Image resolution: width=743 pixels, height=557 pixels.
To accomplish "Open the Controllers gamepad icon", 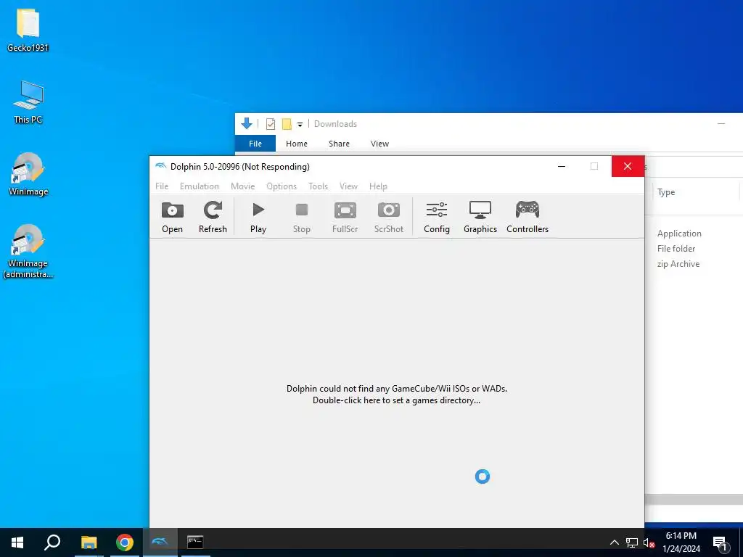I will [528, 218].
